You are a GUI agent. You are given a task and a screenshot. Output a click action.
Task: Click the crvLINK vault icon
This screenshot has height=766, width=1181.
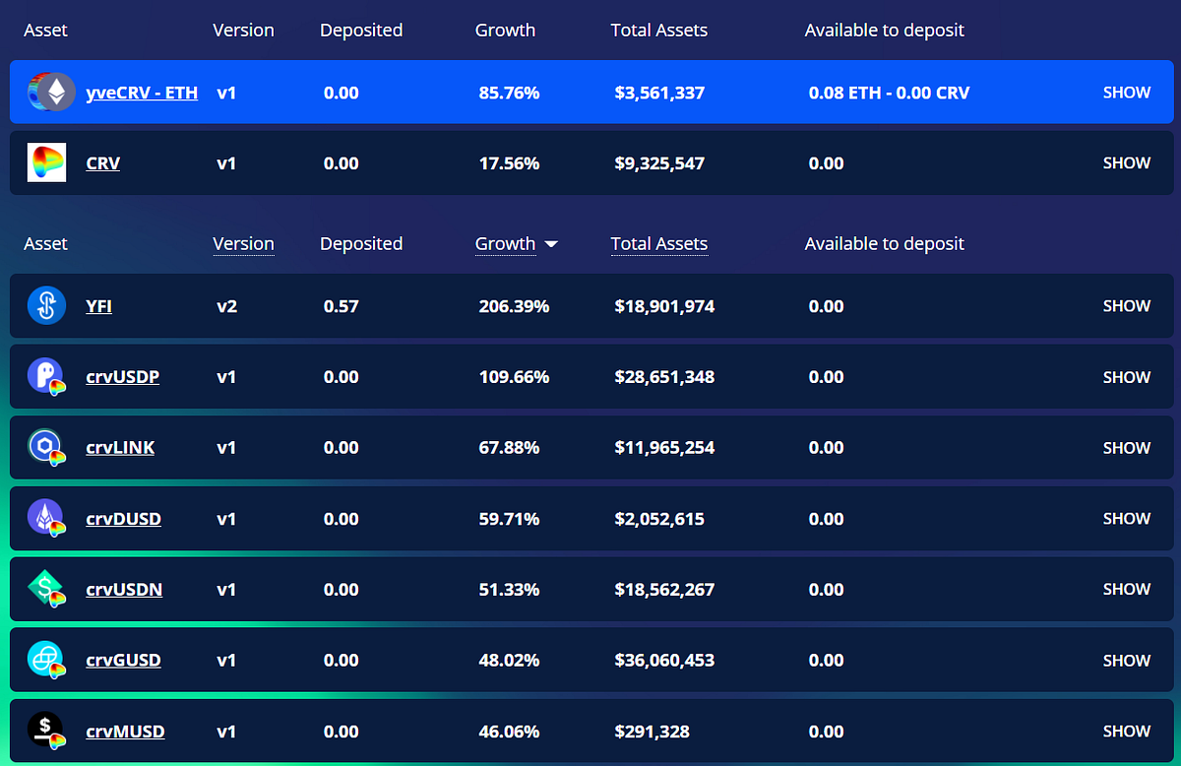pyautogui.click(x=46, y=448)
